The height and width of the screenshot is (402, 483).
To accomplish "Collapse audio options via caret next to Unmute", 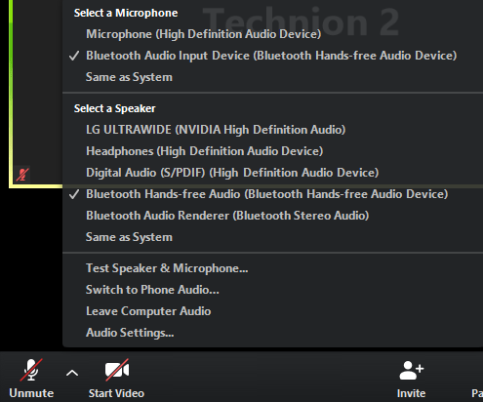I will tap(72, 373).
